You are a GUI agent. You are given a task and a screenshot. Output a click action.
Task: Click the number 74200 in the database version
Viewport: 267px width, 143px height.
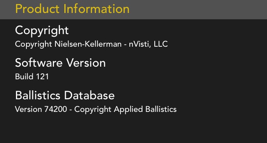56,109
